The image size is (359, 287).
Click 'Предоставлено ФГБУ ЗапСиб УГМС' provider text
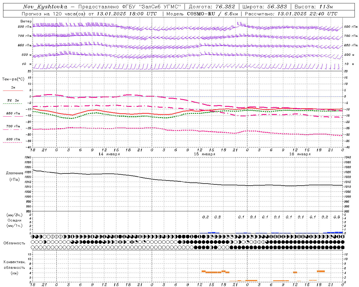pyautogui.click(x=129, y=7)
